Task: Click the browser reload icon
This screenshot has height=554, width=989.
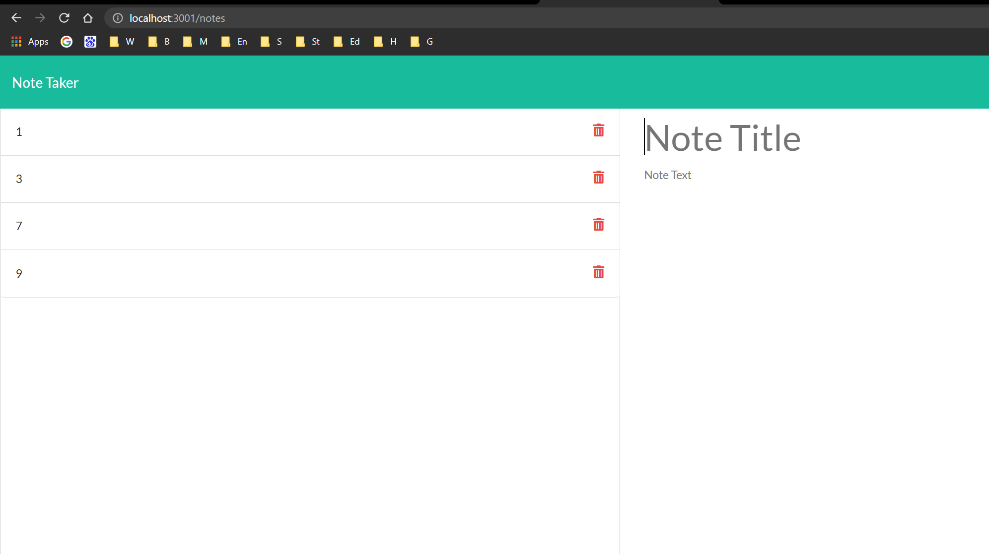Action: click(x=64, y=18)
